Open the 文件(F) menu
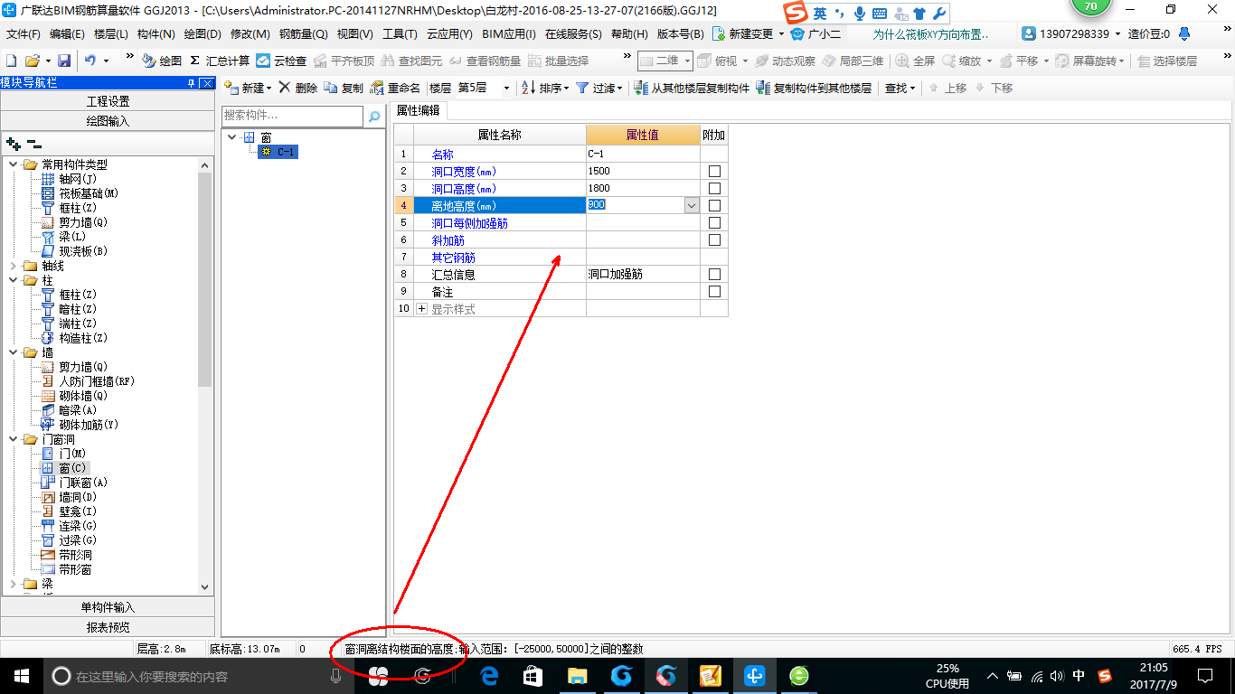1235x694 pixels. [23, 33]
